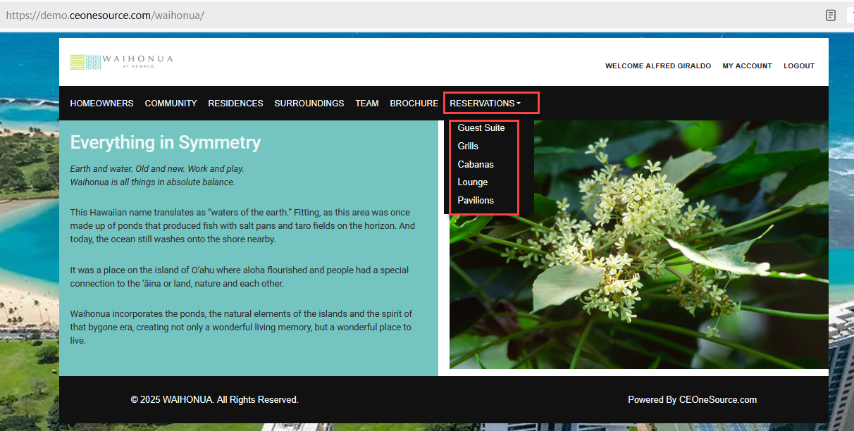The width and height of the screenshot is (854, 431).
Task: Click the Logout link
Action: (798, 66)
